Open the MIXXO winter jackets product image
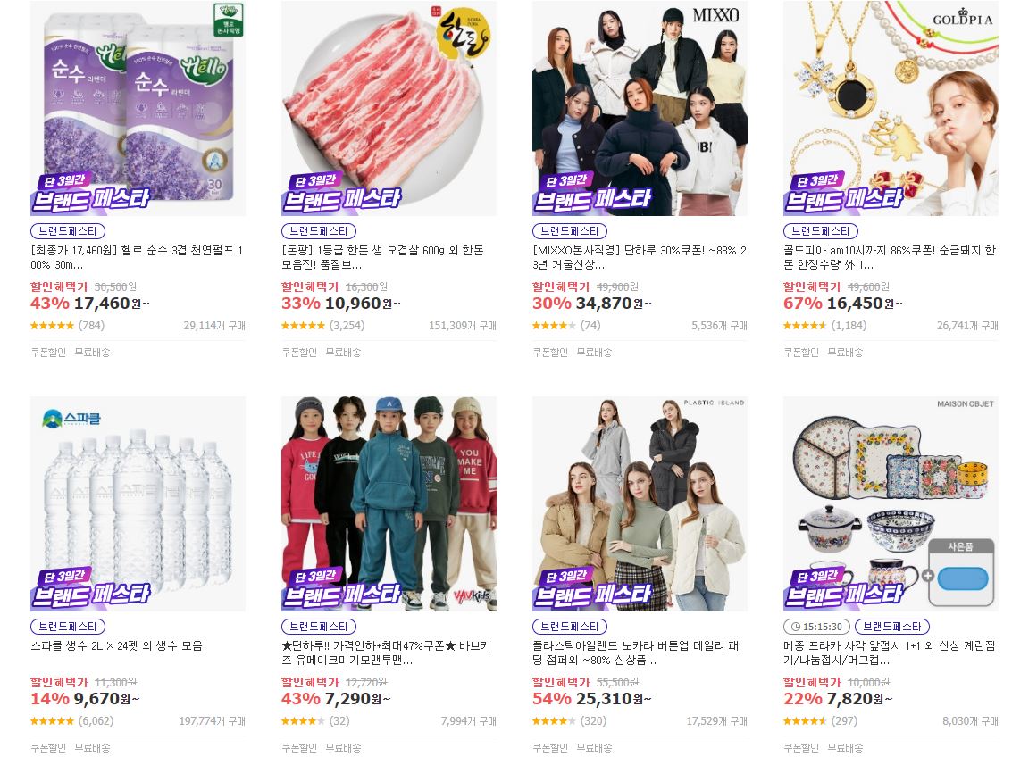The height and width of the screenshot is (765, 1012). (640, 108)
